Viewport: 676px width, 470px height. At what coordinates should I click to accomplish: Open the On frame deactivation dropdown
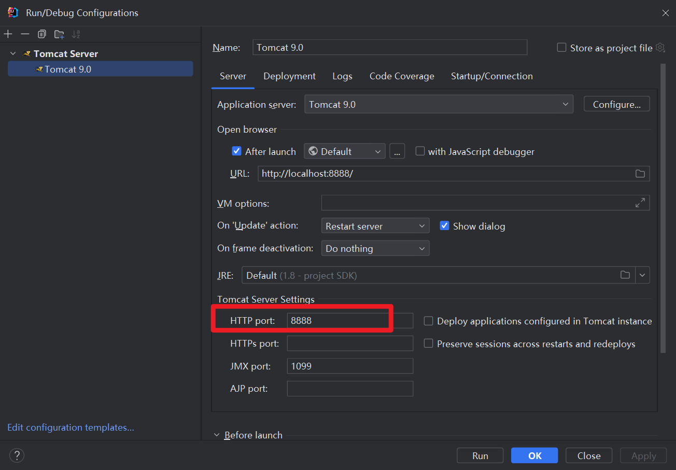(x=375, y=248)
